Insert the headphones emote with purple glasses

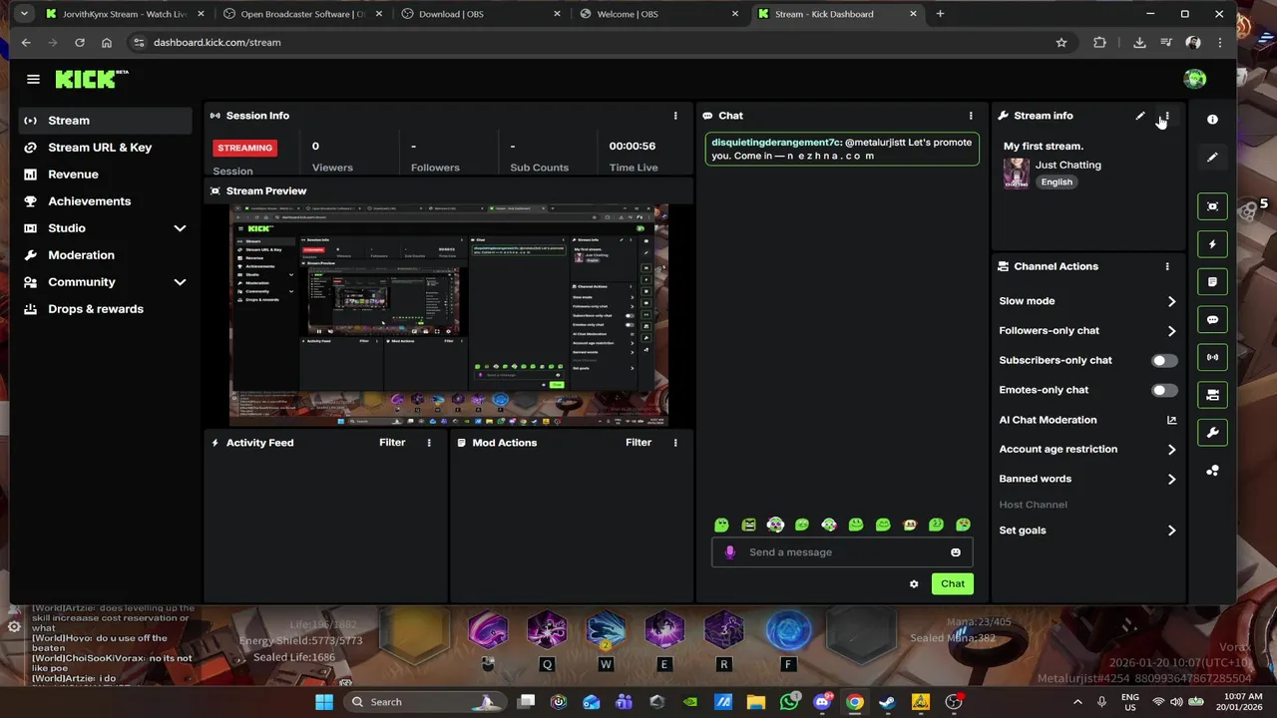[775, 525]
